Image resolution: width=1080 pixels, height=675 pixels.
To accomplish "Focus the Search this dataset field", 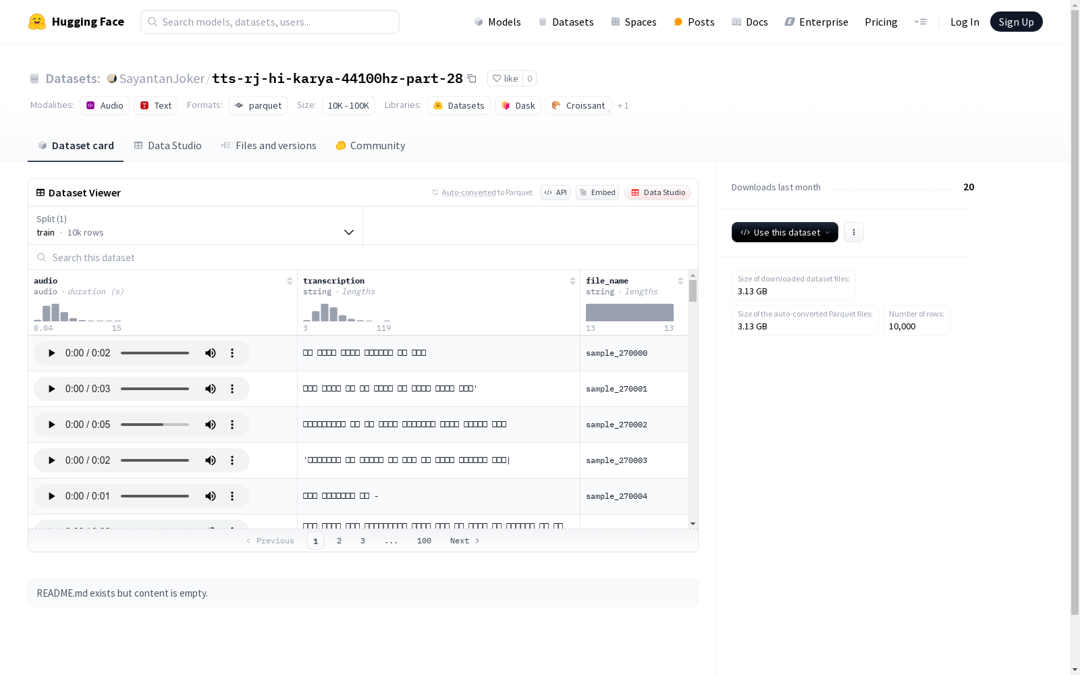I will (363, 257).
